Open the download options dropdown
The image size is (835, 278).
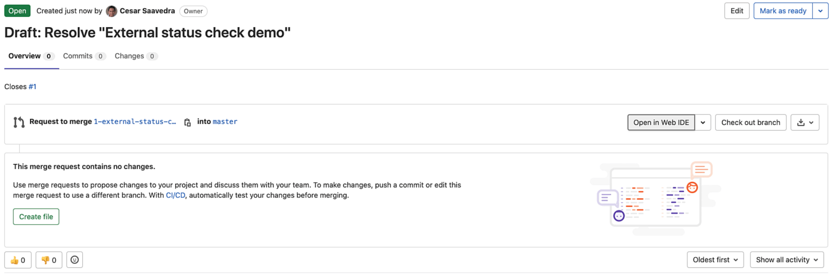(805, 123)
